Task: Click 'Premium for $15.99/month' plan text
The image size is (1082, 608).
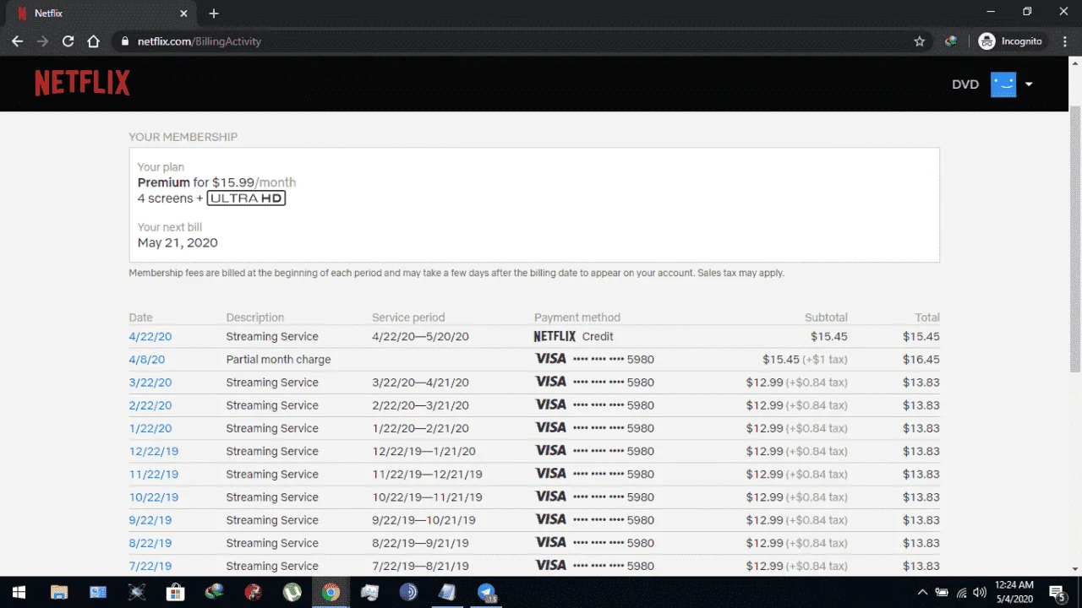Action: point(216,182)
